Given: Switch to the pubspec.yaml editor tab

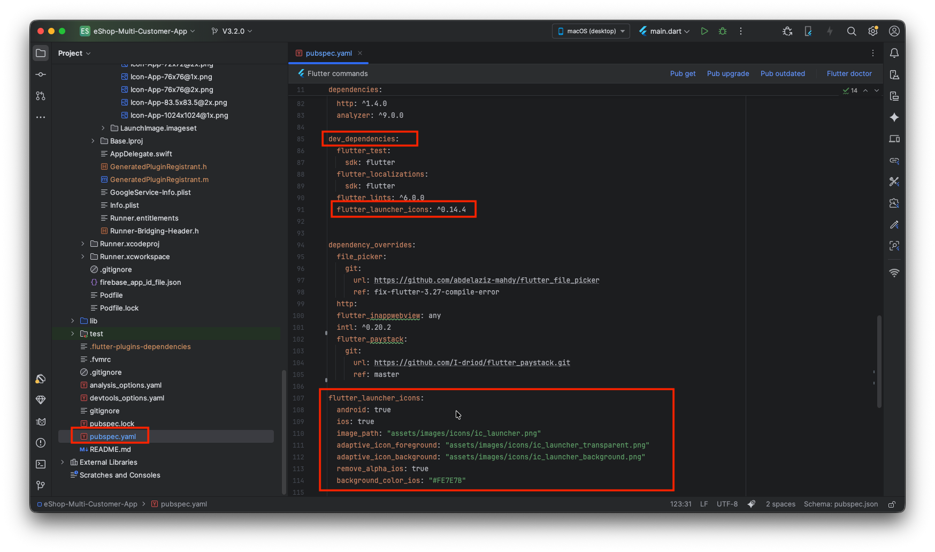Looking at the screenshot, I should (328, 53).
